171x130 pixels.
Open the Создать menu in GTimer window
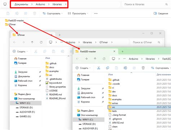[x=20, y=52]
